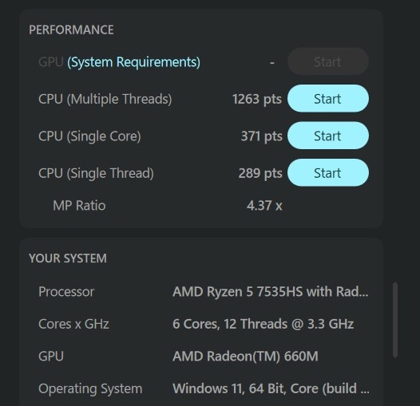Select the YOUR SYSTEM section heading

coord(68,258)
